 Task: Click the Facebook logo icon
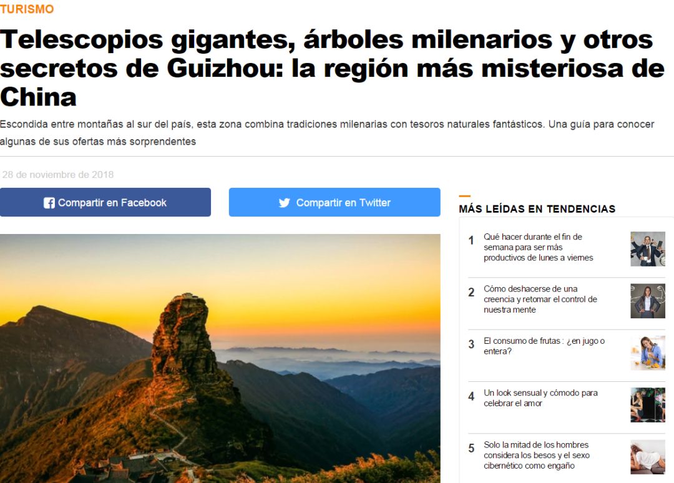tap(49, 203)
